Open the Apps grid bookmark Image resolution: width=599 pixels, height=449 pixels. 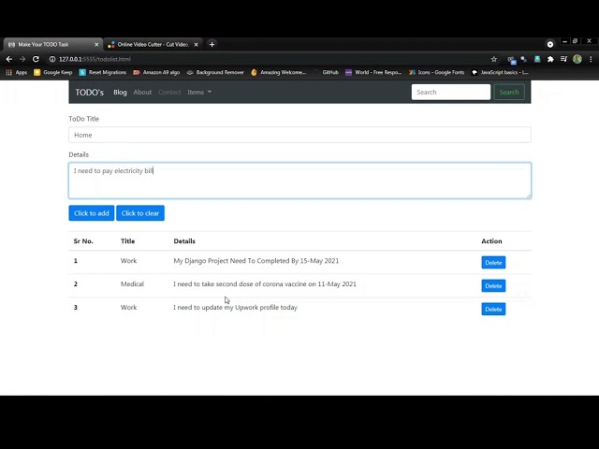(x=17, y=73)
